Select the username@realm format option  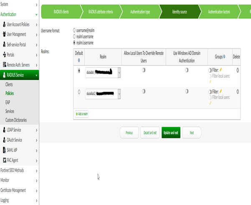[x=74, y=31]
